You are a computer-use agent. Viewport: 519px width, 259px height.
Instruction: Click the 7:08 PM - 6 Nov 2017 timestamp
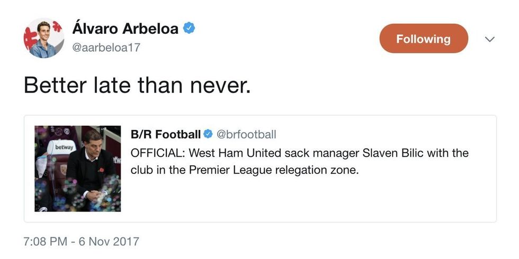click(82, 242)
